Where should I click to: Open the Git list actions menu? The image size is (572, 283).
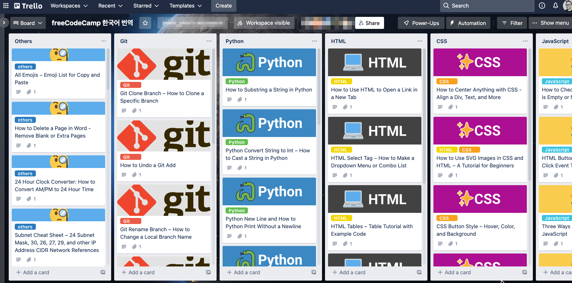pos(209,41)
